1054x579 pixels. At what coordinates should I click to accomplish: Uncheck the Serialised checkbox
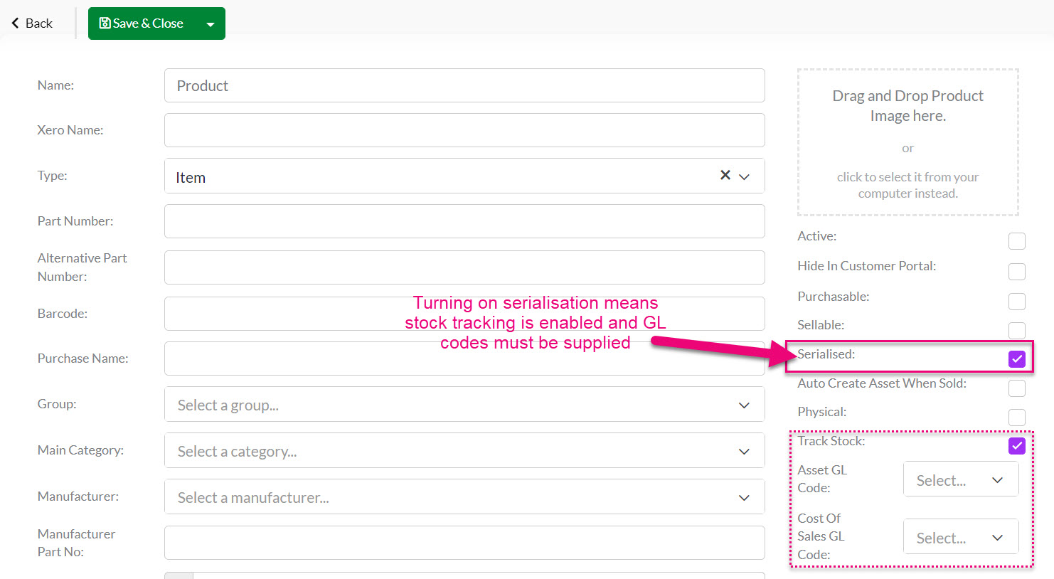pyautogui.click(x=1017, y=359)
